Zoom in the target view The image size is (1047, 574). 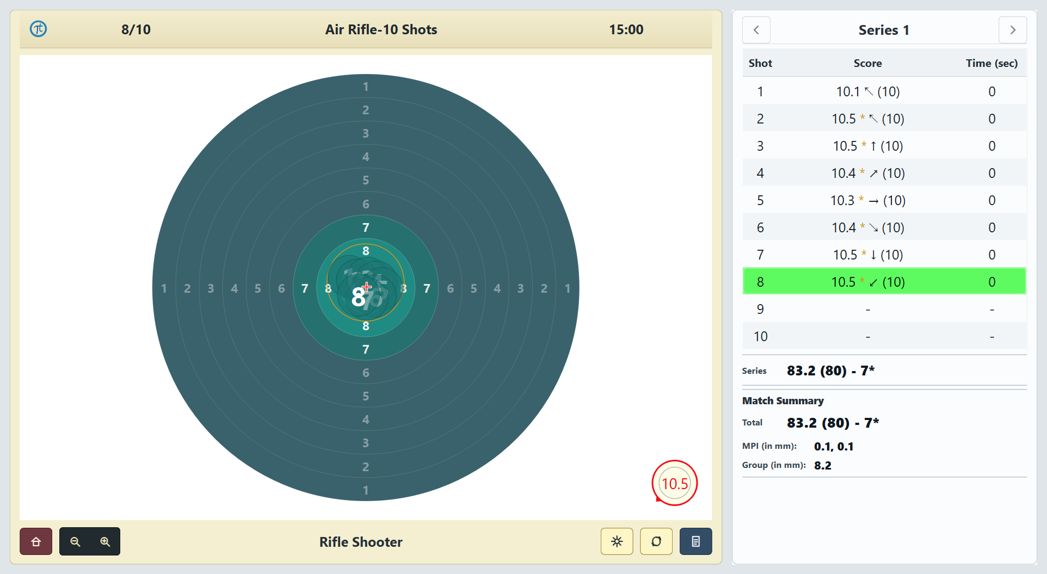point(105,541)
